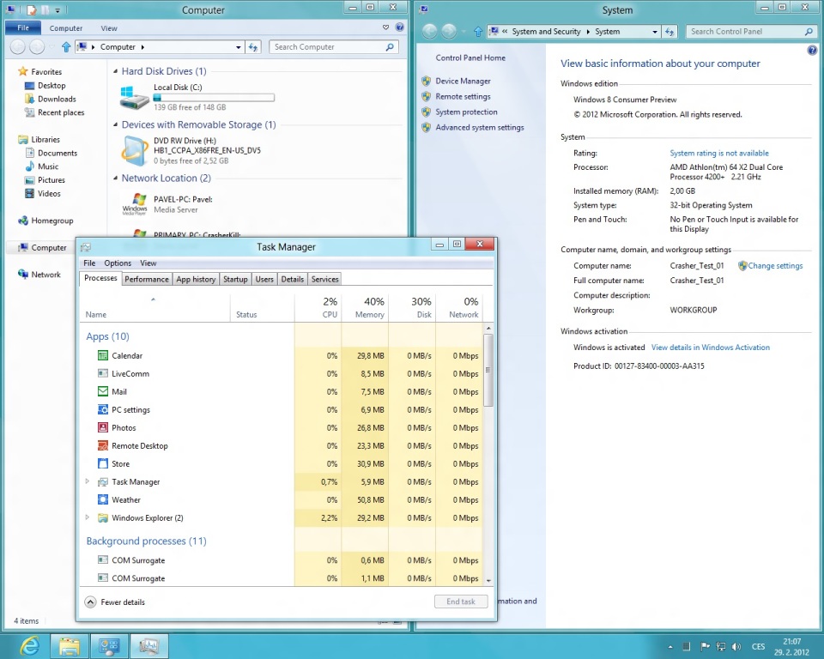Open help in the Computer window
This screenshot has height=659, width=824.
click(399, 27)
